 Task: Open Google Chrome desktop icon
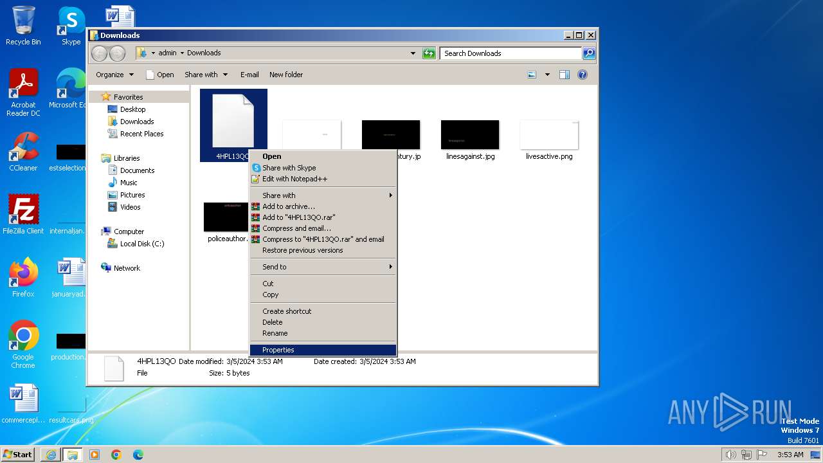click(23, 344)
